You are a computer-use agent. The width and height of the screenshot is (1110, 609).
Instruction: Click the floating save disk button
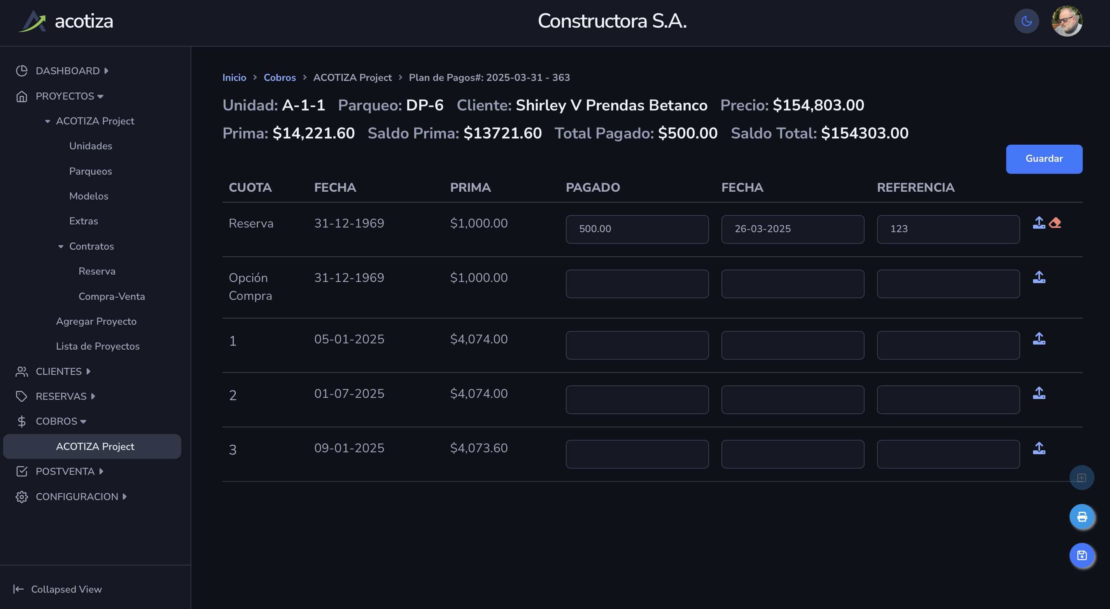(1082, 555)
